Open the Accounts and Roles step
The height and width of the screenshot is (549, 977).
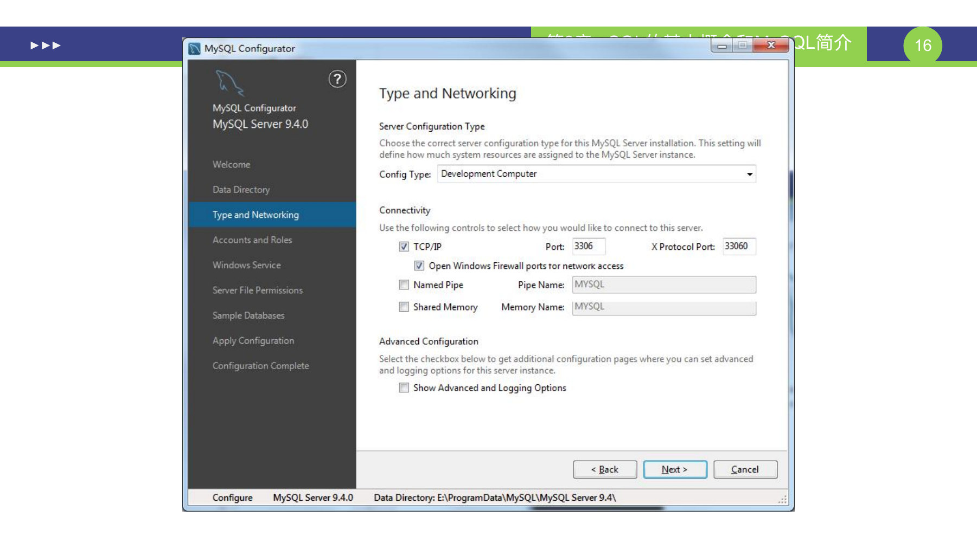(x=252, y=240)
